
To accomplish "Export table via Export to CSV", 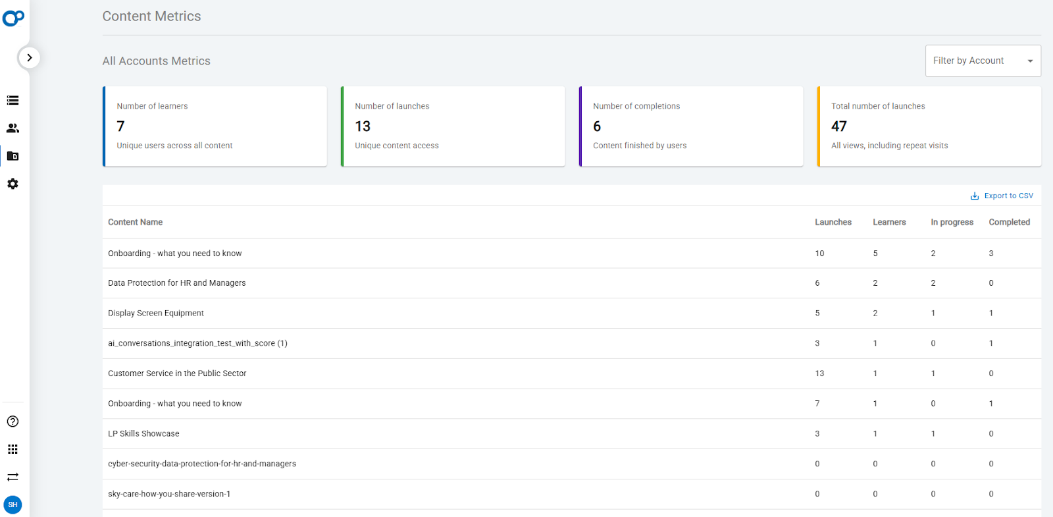I will pos(1002,196).
